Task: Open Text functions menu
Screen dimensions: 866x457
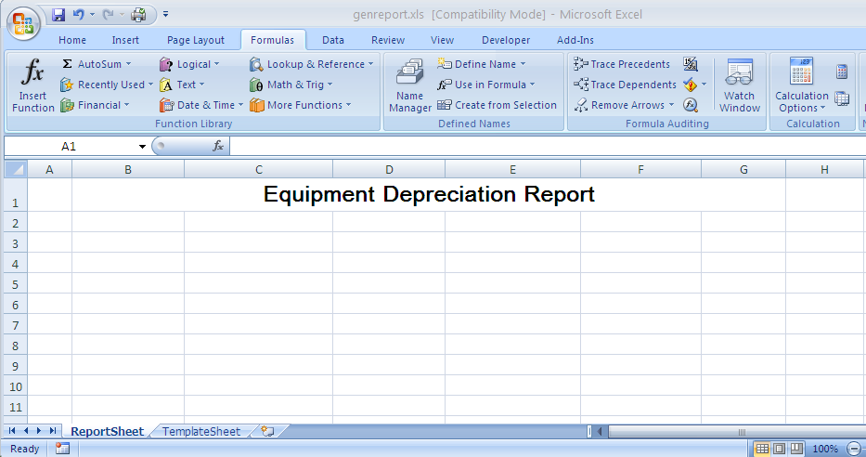Action: point(182,85)
